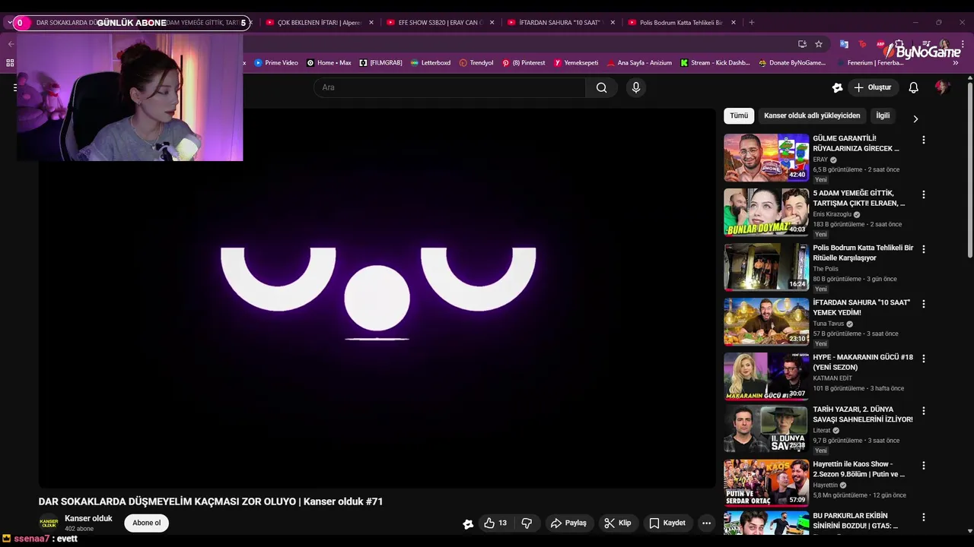Open options for İFTARDAN SAHURA video
Viewport: 974px width, 547px height.
tap(924, 304)
